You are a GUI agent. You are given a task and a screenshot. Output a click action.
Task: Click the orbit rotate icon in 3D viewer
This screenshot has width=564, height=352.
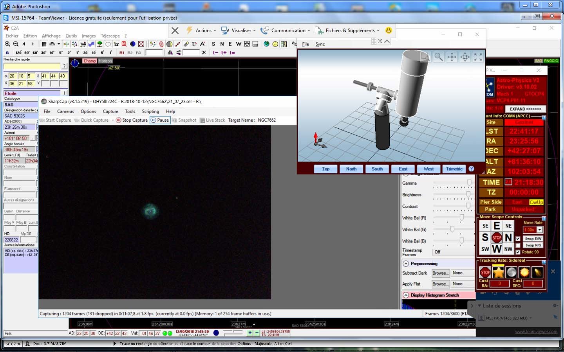[x=465, y=57]
